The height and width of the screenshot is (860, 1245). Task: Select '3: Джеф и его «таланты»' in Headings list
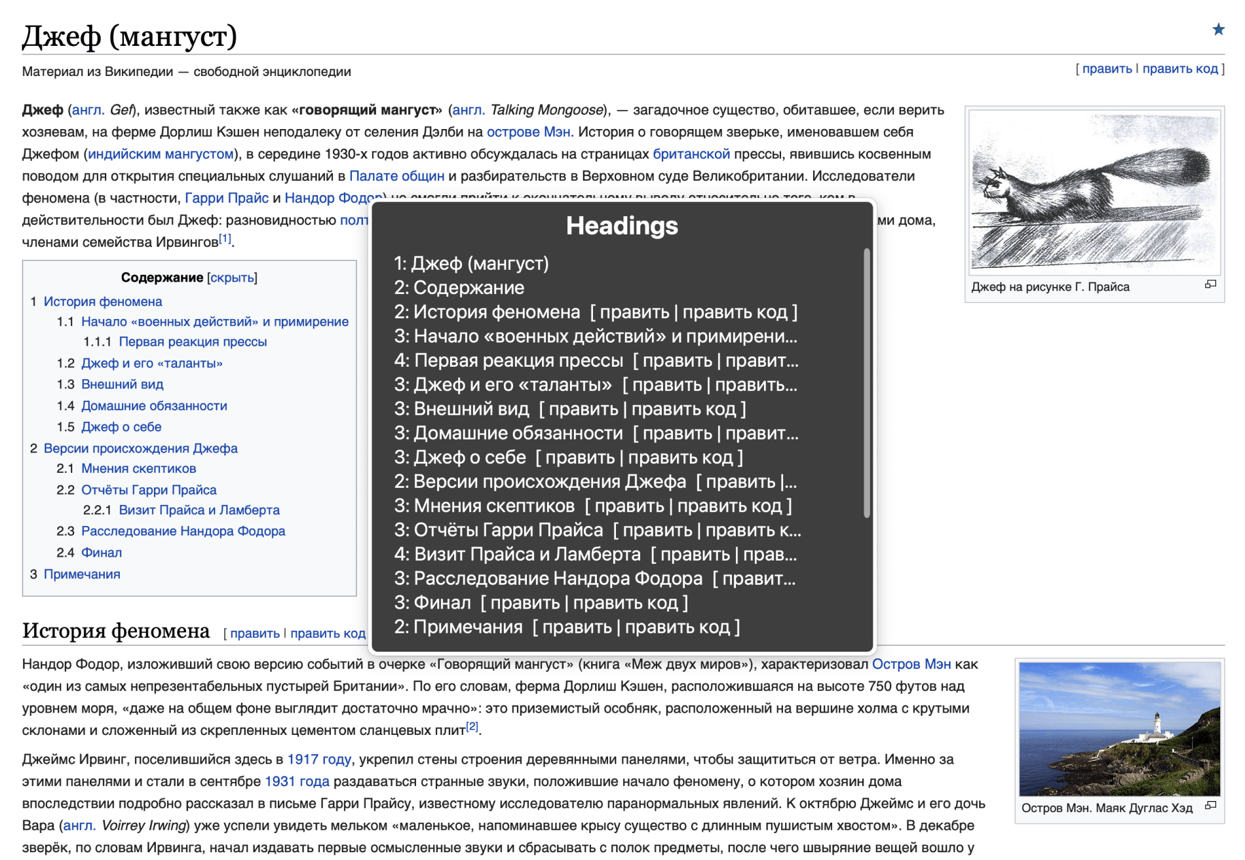point(596,384)
